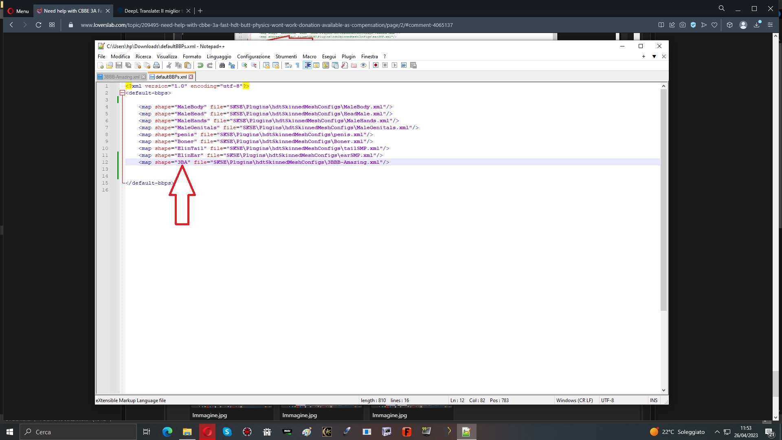
Task: Open the Document List panel icon
Action: pos(335,65)
